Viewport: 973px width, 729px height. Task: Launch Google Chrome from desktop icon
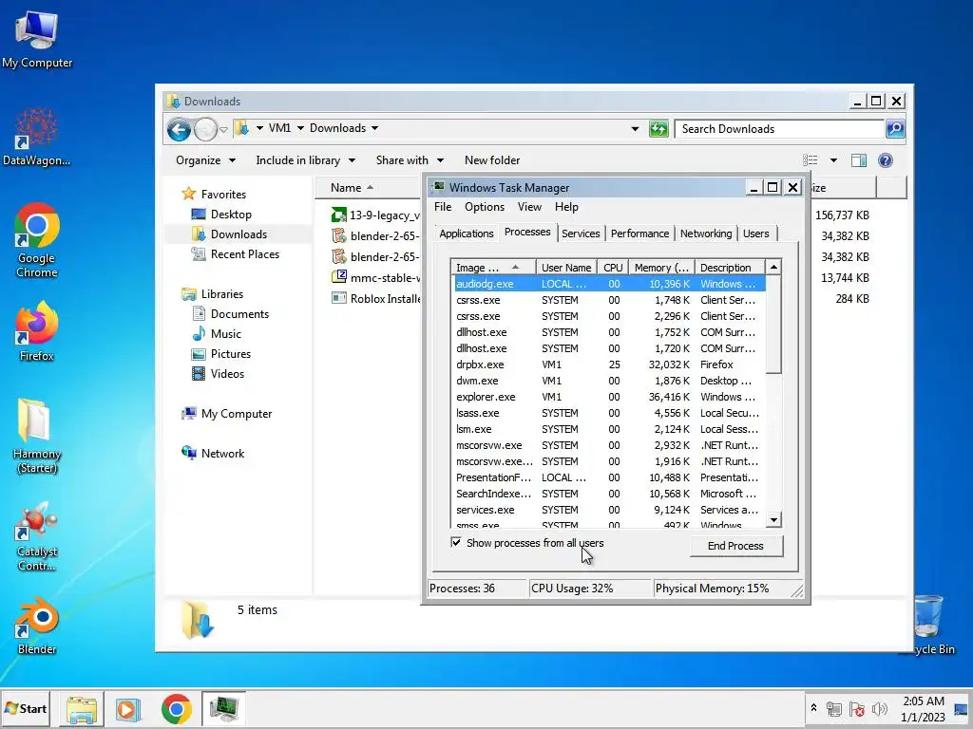click(x=37, y=240)
